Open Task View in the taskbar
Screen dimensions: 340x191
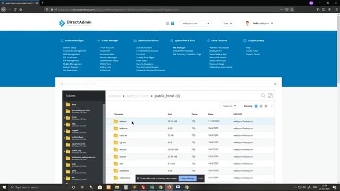coord(82,187)
